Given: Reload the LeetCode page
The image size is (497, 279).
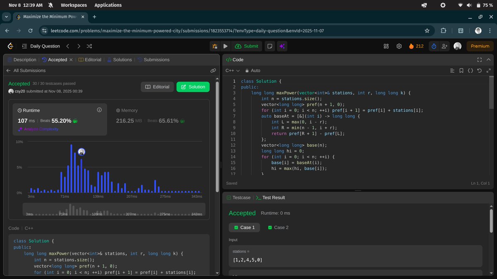Looking at the screenshot, I should 30,31.
